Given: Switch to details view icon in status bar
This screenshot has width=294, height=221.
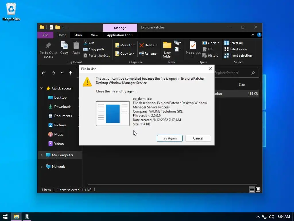Looking at the screenshot, I should click(252, 190).
